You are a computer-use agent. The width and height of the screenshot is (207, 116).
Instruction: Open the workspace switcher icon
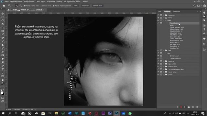(x=198, y=6)
